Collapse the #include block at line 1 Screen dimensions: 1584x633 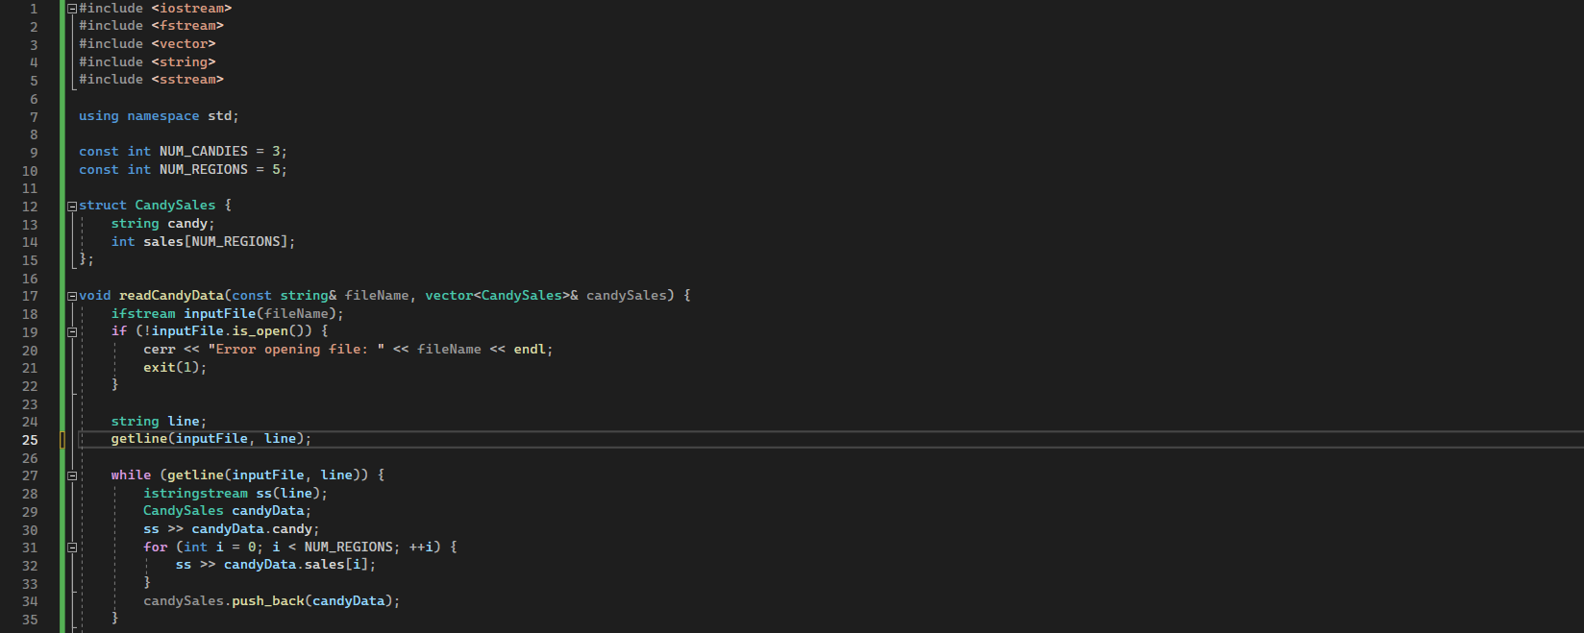point(72,9)
